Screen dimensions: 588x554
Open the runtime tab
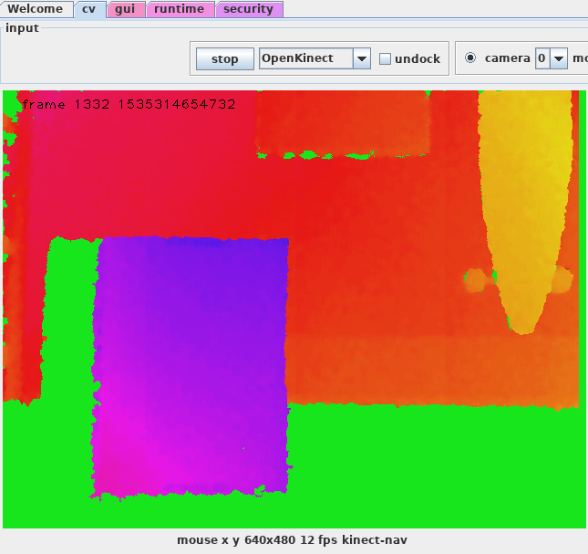(180, 9)
